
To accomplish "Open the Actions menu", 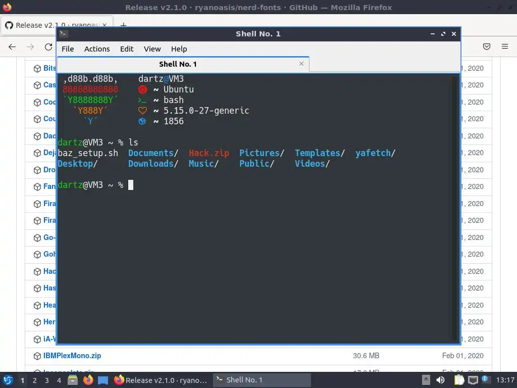I will pyautogui.click(x=97, y=49).
